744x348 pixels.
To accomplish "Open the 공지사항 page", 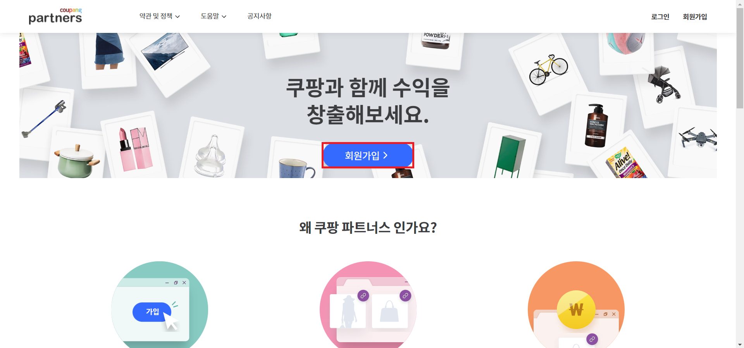I will 259,16.
